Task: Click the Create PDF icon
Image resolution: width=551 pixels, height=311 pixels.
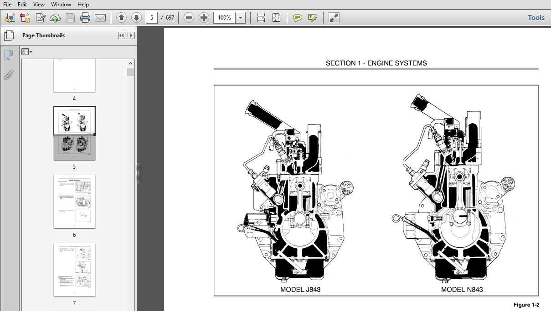Action: coord(25,18)
